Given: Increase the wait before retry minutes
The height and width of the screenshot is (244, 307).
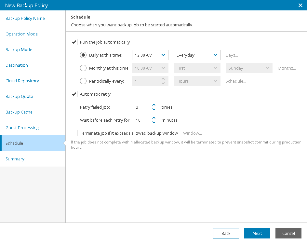Looking at the screenshot, I should point(154,118).
